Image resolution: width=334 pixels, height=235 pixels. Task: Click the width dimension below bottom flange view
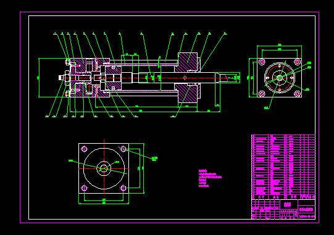coord(104,204)
